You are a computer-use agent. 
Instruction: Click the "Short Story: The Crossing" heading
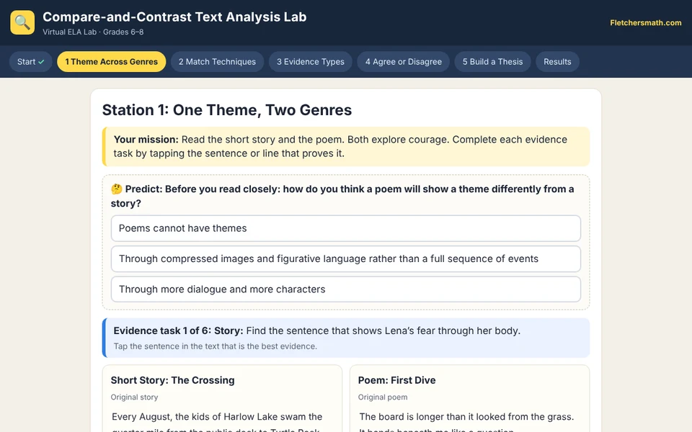(x=172, y=380)
